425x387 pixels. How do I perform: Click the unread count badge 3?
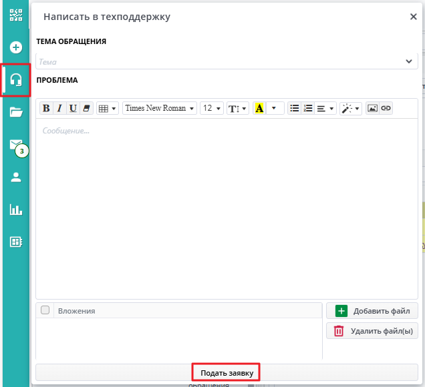pos(22,151)
